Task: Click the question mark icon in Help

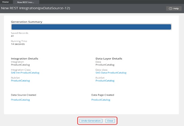Action: click(x=171, y=8)
